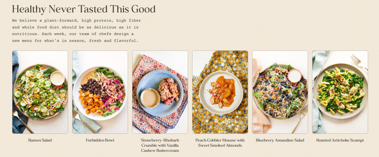Click the plant-forward diet description paragraph

(76, 30)
